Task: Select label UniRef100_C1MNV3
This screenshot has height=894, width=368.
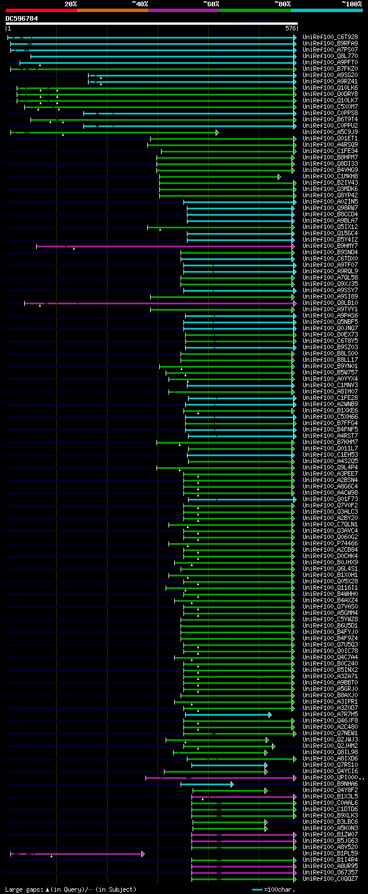Action: click(x=330, y=385)
